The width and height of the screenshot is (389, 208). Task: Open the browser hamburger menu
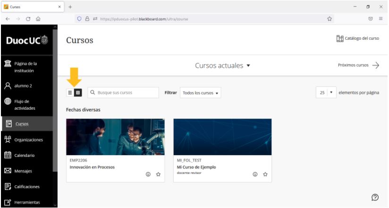pos(381,19)
